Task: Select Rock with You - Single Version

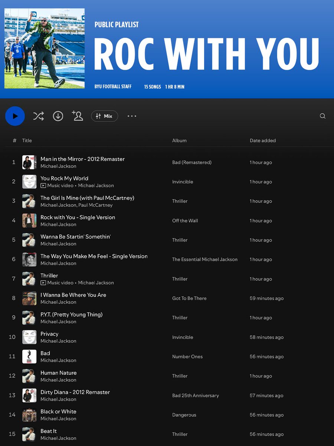Action: (x=78, y=217)
